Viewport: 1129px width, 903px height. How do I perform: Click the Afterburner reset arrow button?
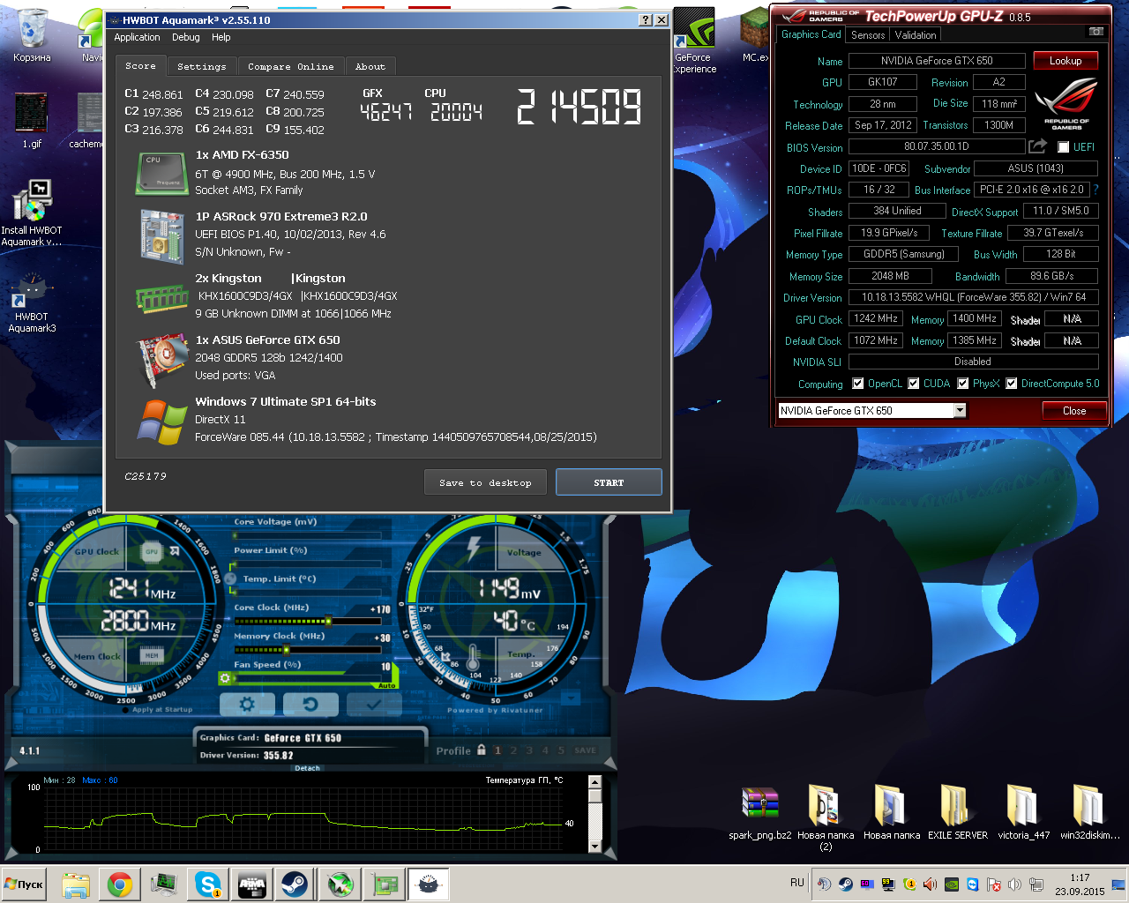310,704
